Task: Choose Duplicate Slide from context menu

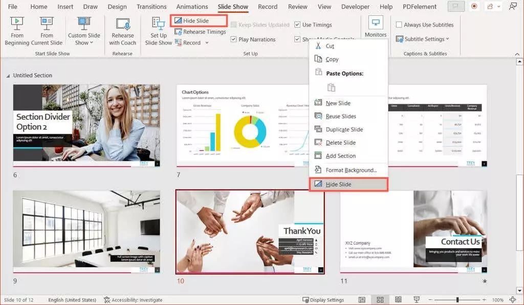Action: pyautogui.click(x=345, y=129)
